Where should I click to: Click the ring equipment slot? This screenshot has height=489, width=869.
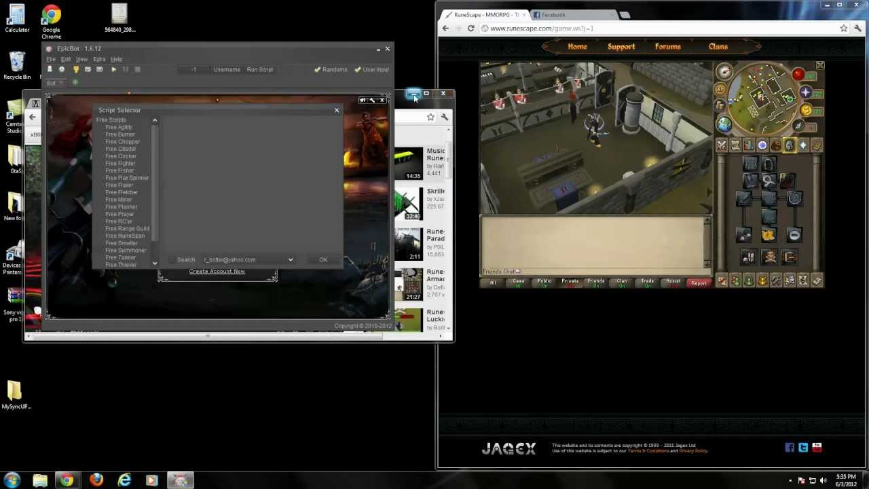794,235
